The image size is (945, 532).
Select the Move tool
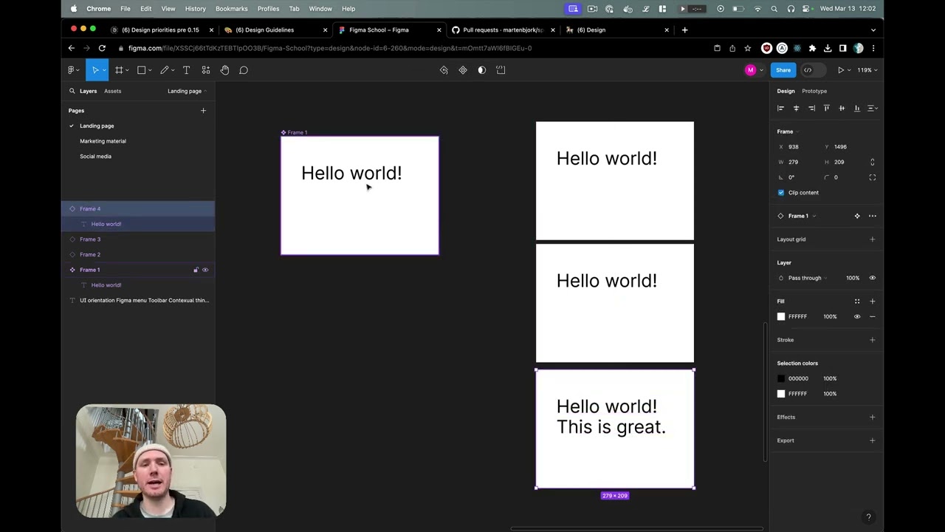coord(95,70)
